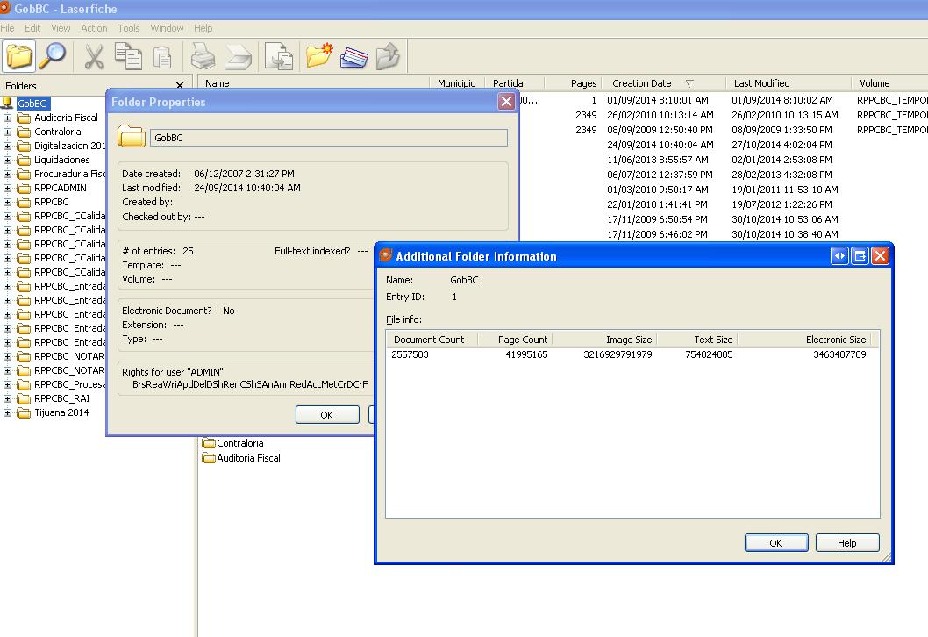Screen dimensions: 928x637
Task: Select Liquidaciones in the folder tree
Action: pos(61,160)
